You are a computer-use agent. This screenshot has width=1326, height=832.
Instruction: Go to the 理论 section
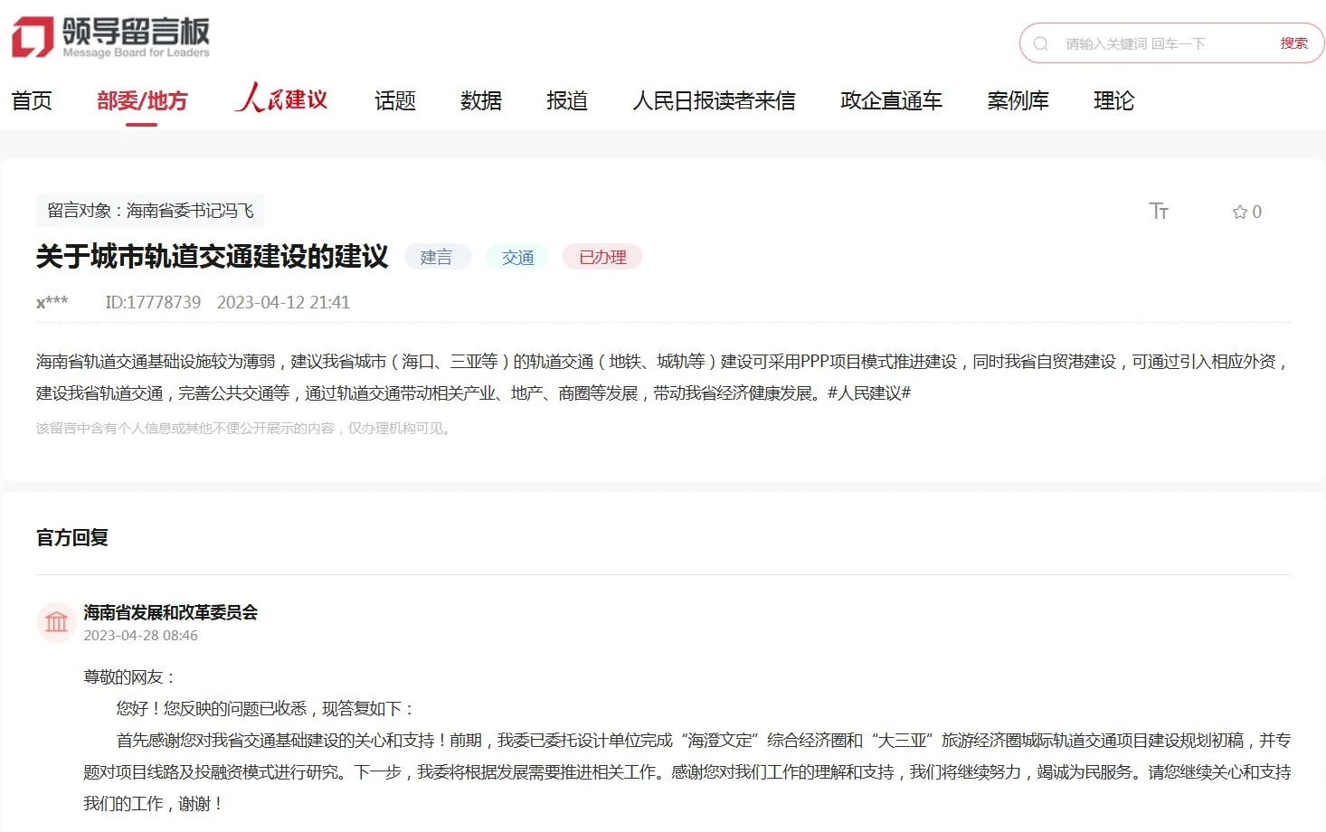1113,100
